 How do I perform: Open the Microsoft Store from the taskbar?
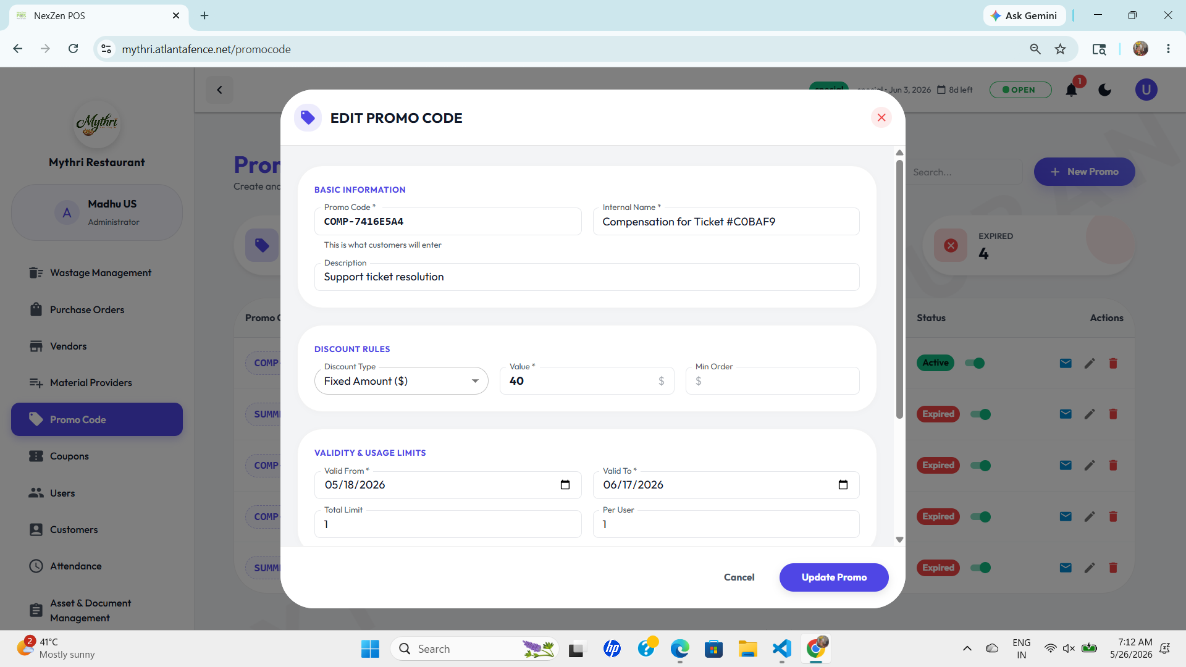[x=713, y=648]
